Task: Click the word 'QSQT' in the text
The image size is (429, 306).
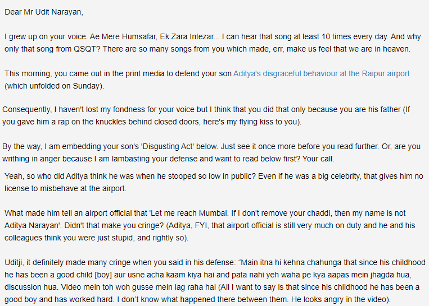Action: (x=85, y=49)
